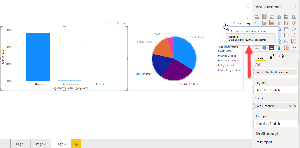The width and height of the screenshot is (300, 148).
Task: Select the globe map visualization
Action: [293, 29]
